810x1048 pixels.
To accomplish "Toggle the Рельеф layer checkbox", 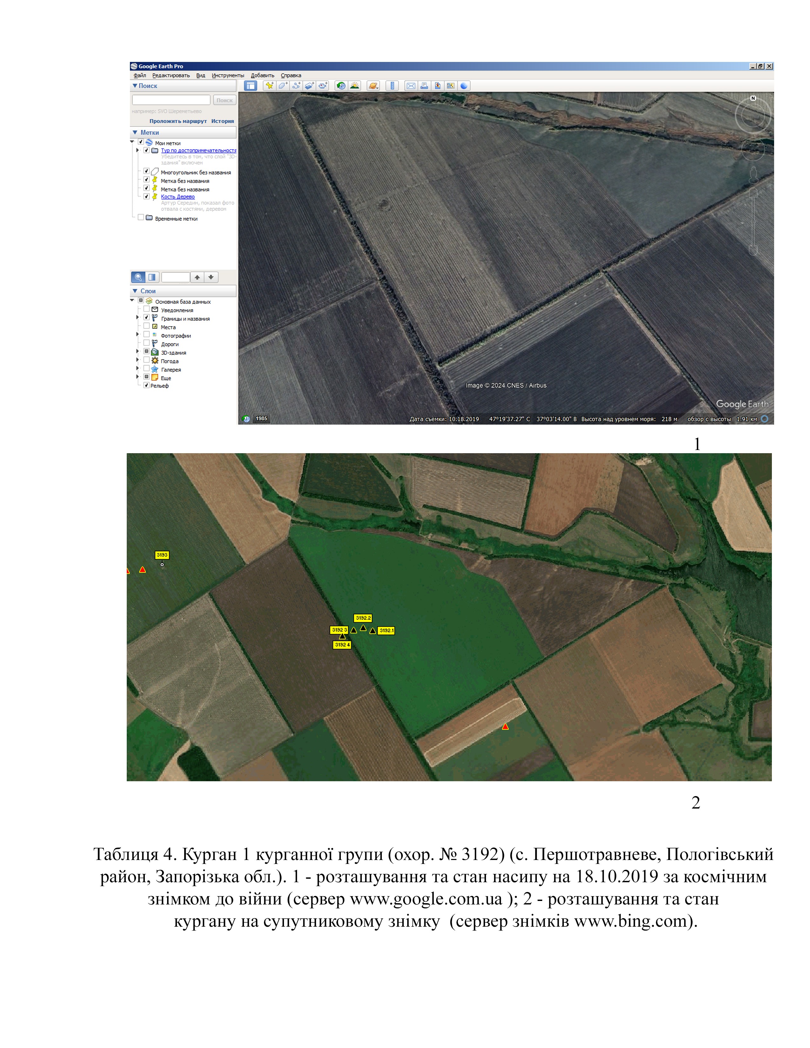I will [x=146, y=385].
